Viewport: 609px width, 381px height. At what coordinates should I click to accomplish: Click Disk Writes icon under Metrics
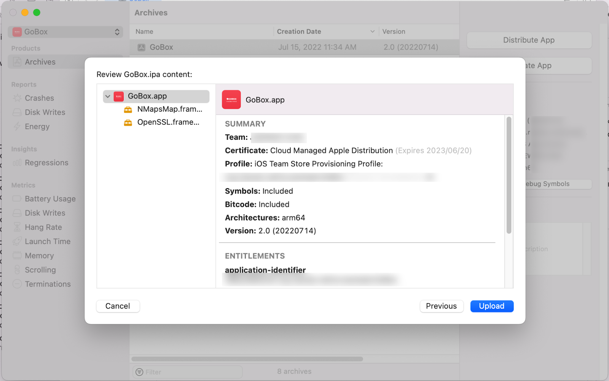[x=17, y=213]
